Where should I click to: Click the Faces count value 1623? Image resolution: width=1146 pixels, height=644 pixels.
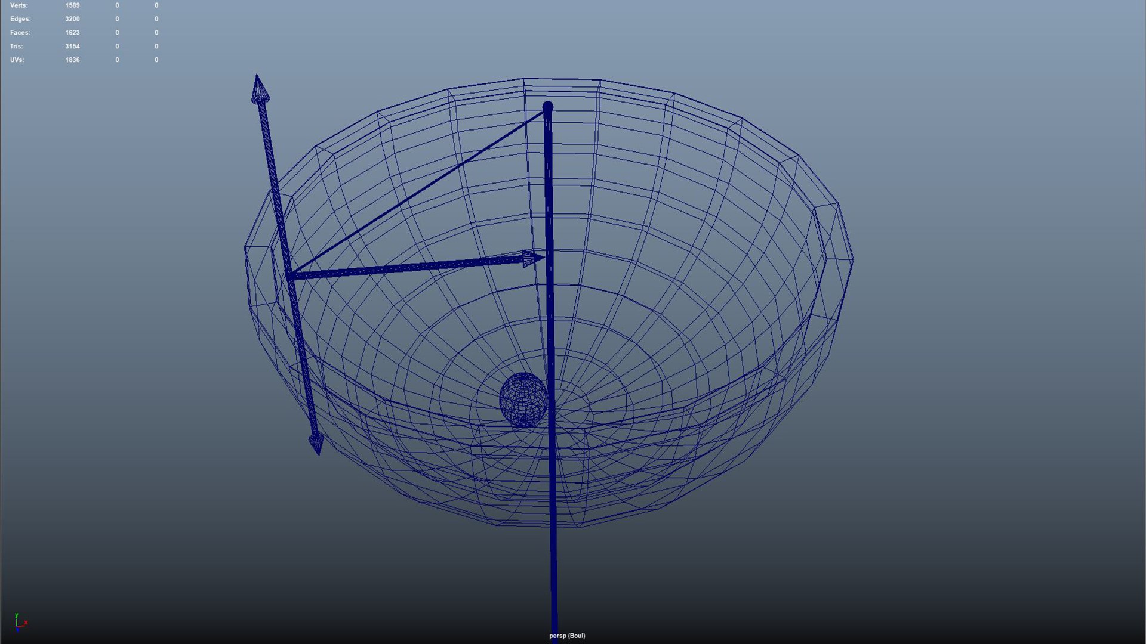[72, 33]
